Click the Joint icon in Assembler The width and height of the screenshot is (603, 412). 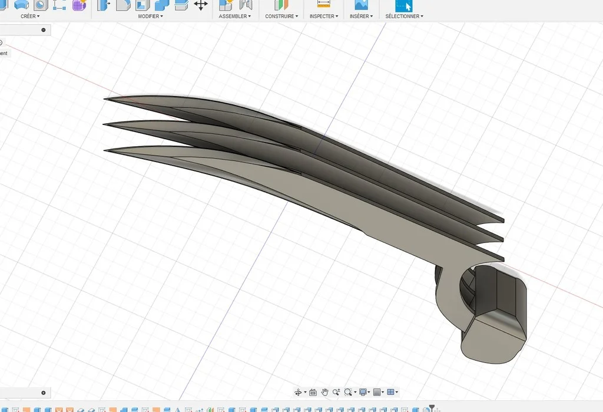246,5
